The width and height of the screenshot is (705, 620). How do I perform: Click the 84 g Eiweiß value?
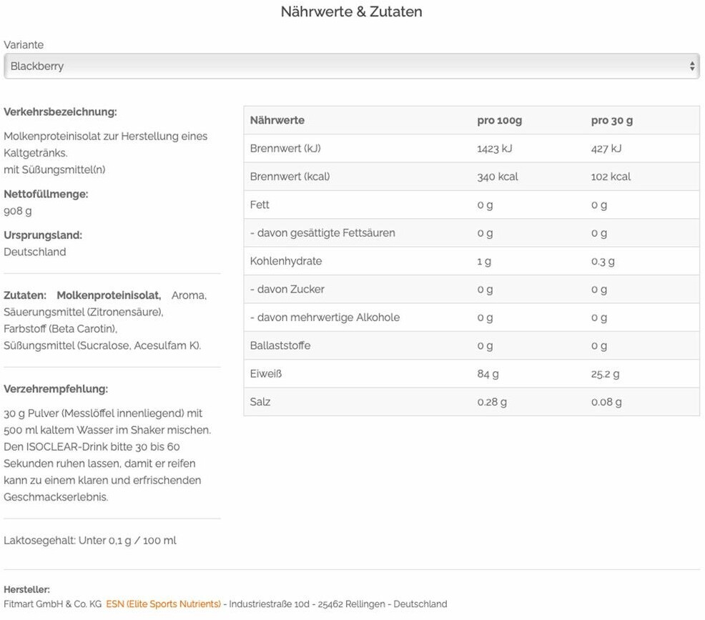coord(488,374)
